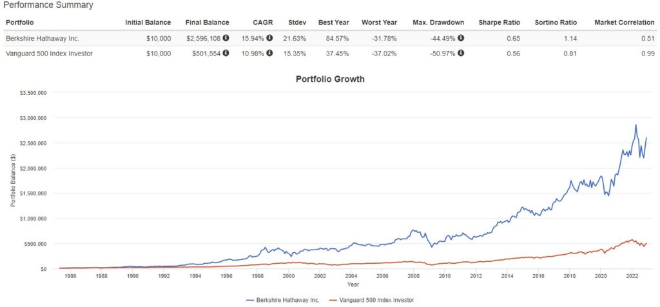
Task: Click info icon by -44.49% max drawdown
Action: pyautogui.click(x=461, y=38)
